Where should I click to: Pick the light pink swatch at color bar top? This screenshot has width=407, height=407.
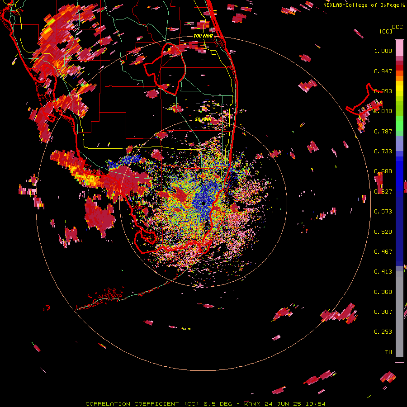tap(399, 48)
